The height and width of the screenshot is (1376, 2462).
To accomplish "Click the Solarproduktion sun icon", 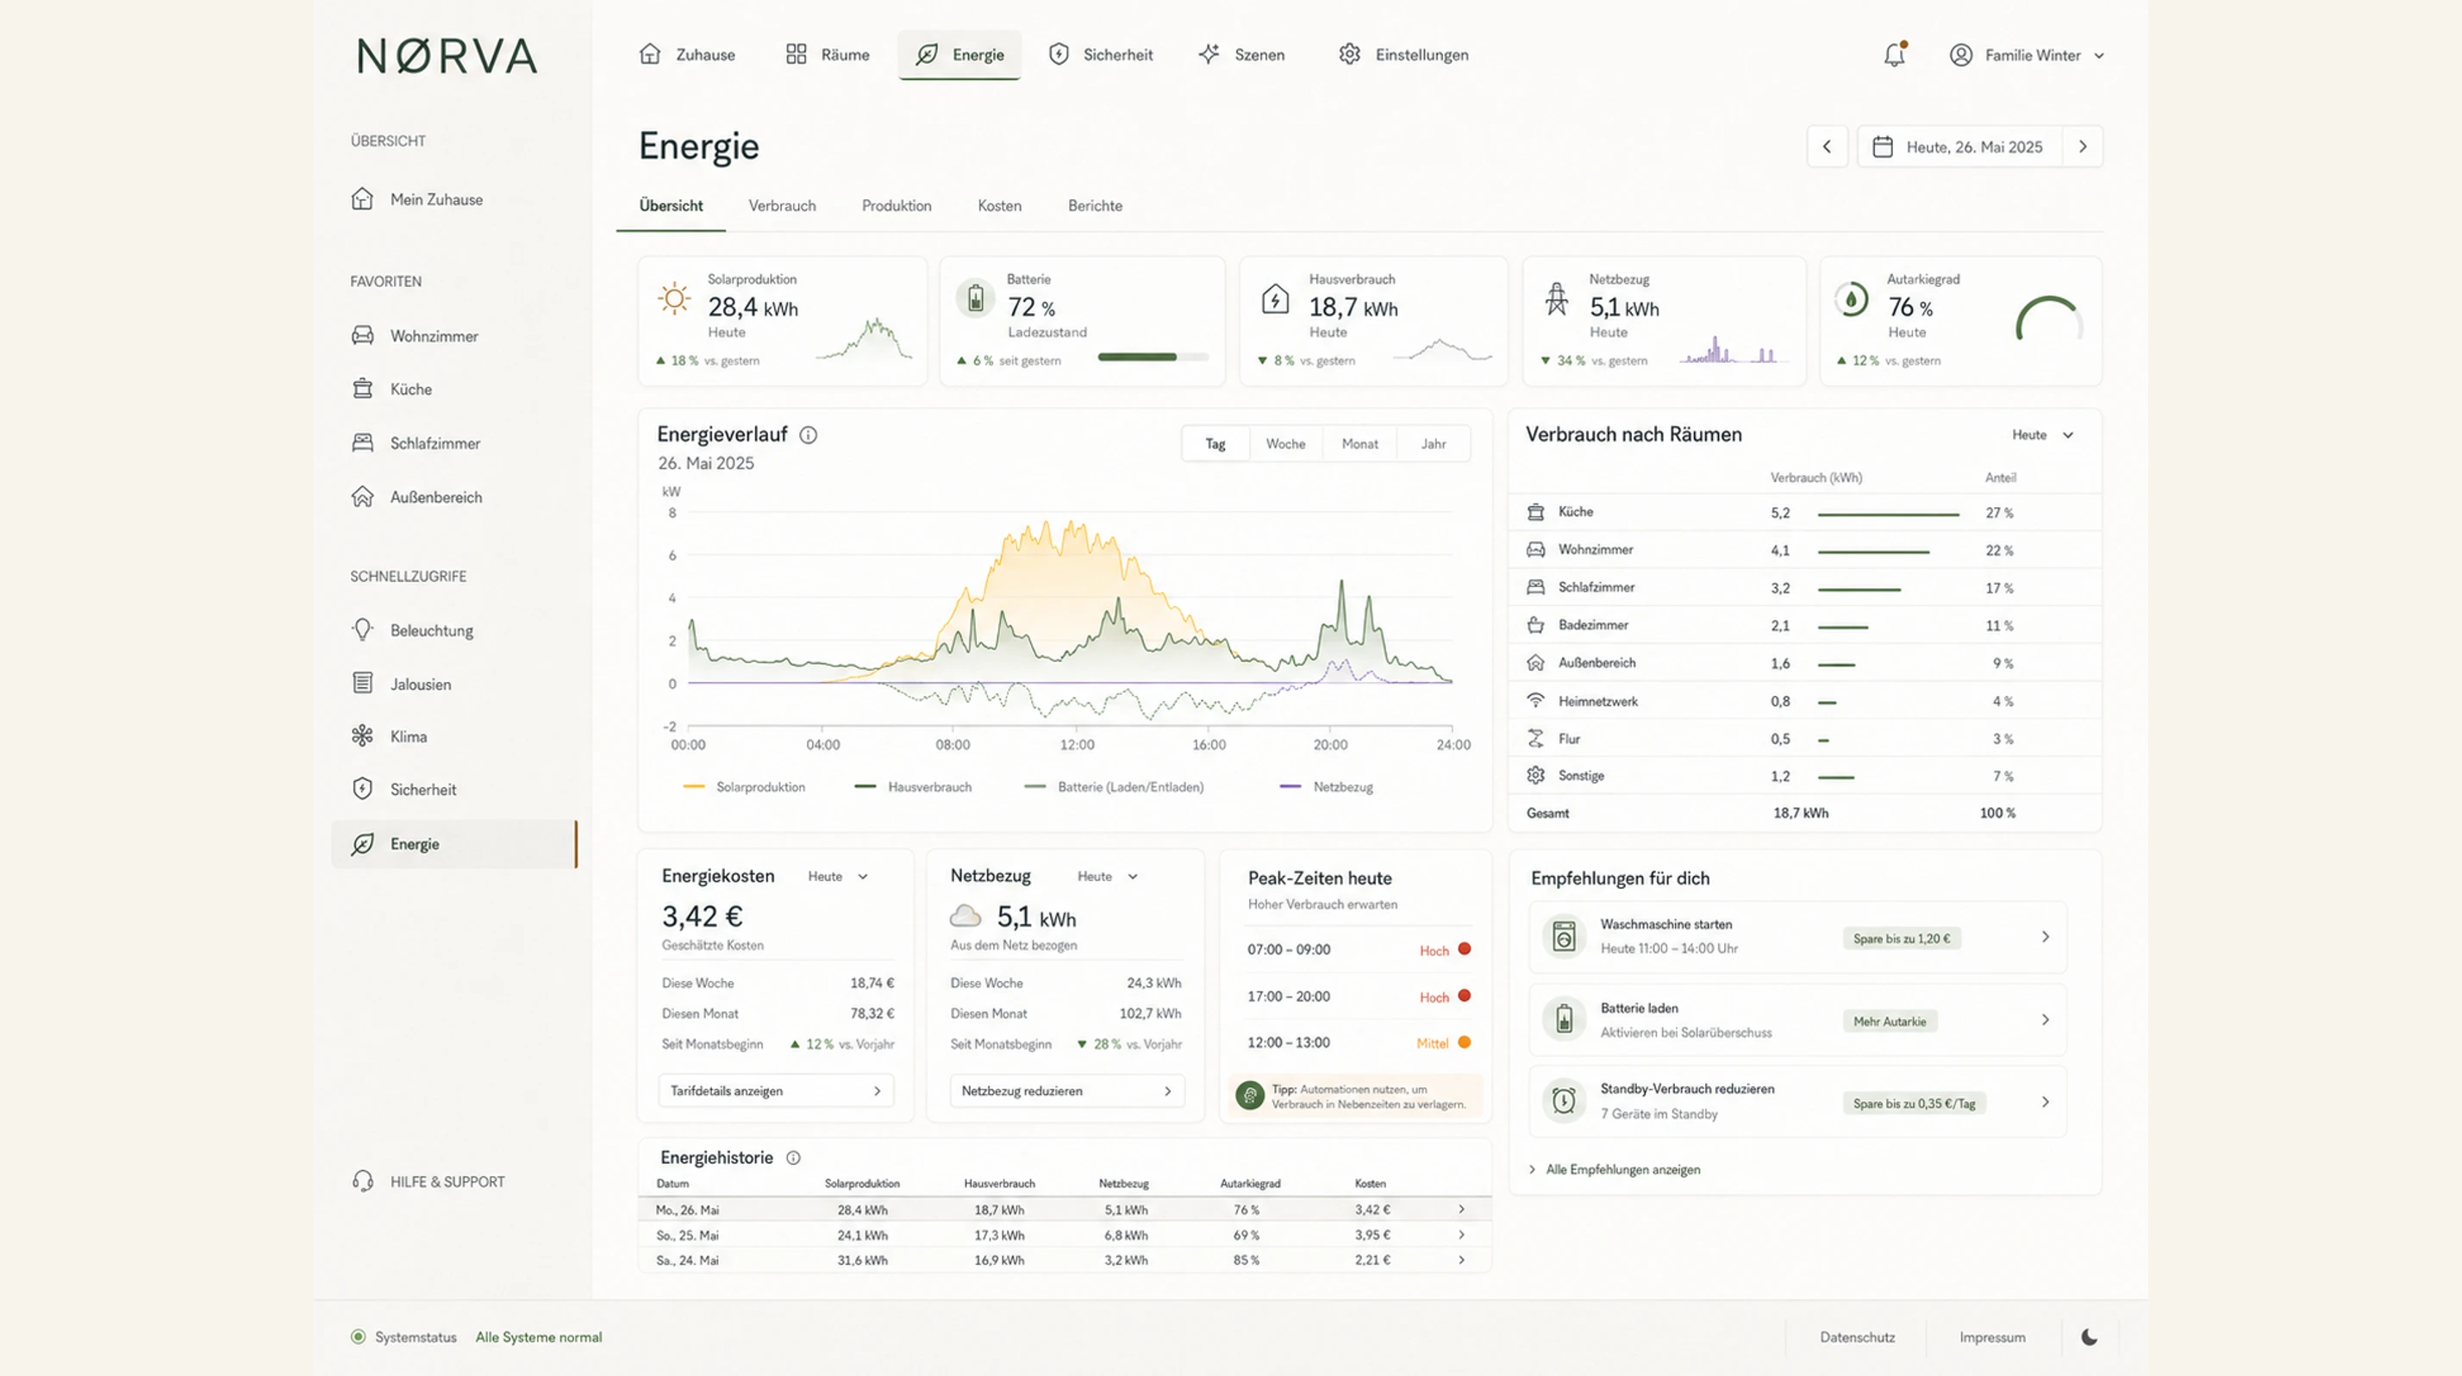I will click(x=674, y=299).
